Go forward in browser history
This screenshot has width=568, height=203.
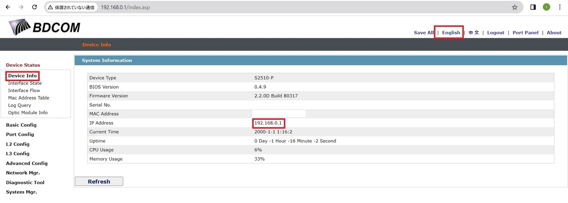[21, 8]
